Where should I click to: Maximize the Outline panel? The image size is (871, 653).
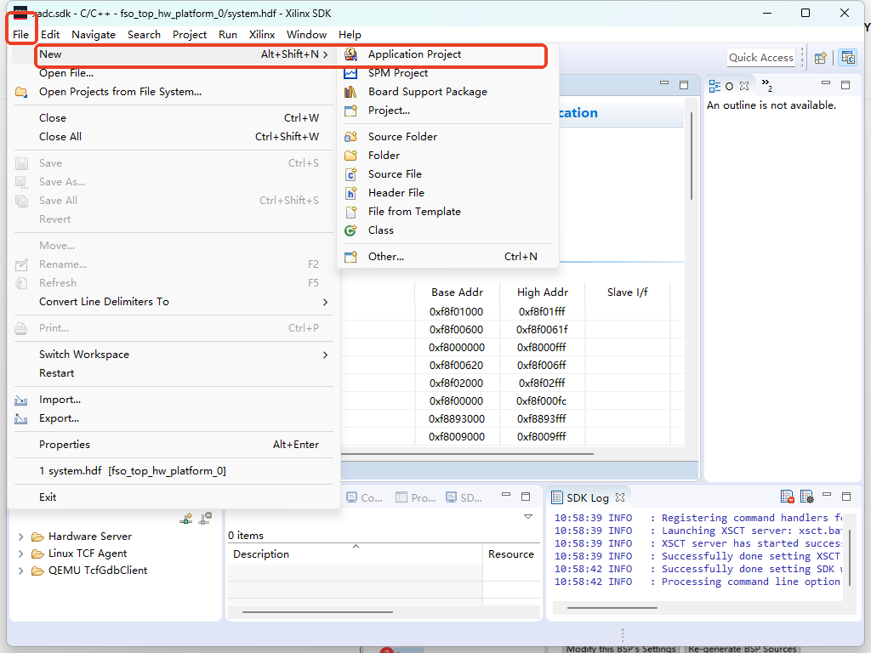pos(845,85)
